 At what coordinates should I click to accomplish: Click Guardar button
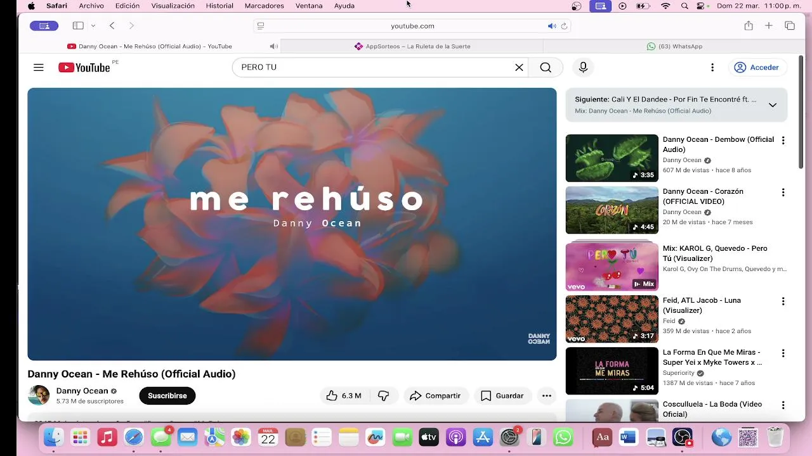(502, 396)
